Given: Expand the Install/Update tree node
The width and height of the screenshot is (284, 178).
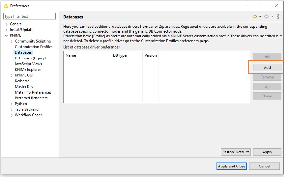Looking at the screenshot, I should [x=6, y=30].
